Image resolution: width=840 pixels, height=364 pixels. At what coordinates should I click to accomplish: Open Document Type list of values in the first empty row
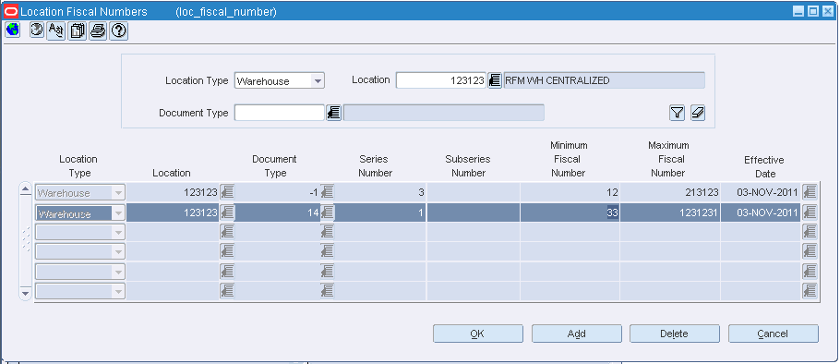coord(328,232)
